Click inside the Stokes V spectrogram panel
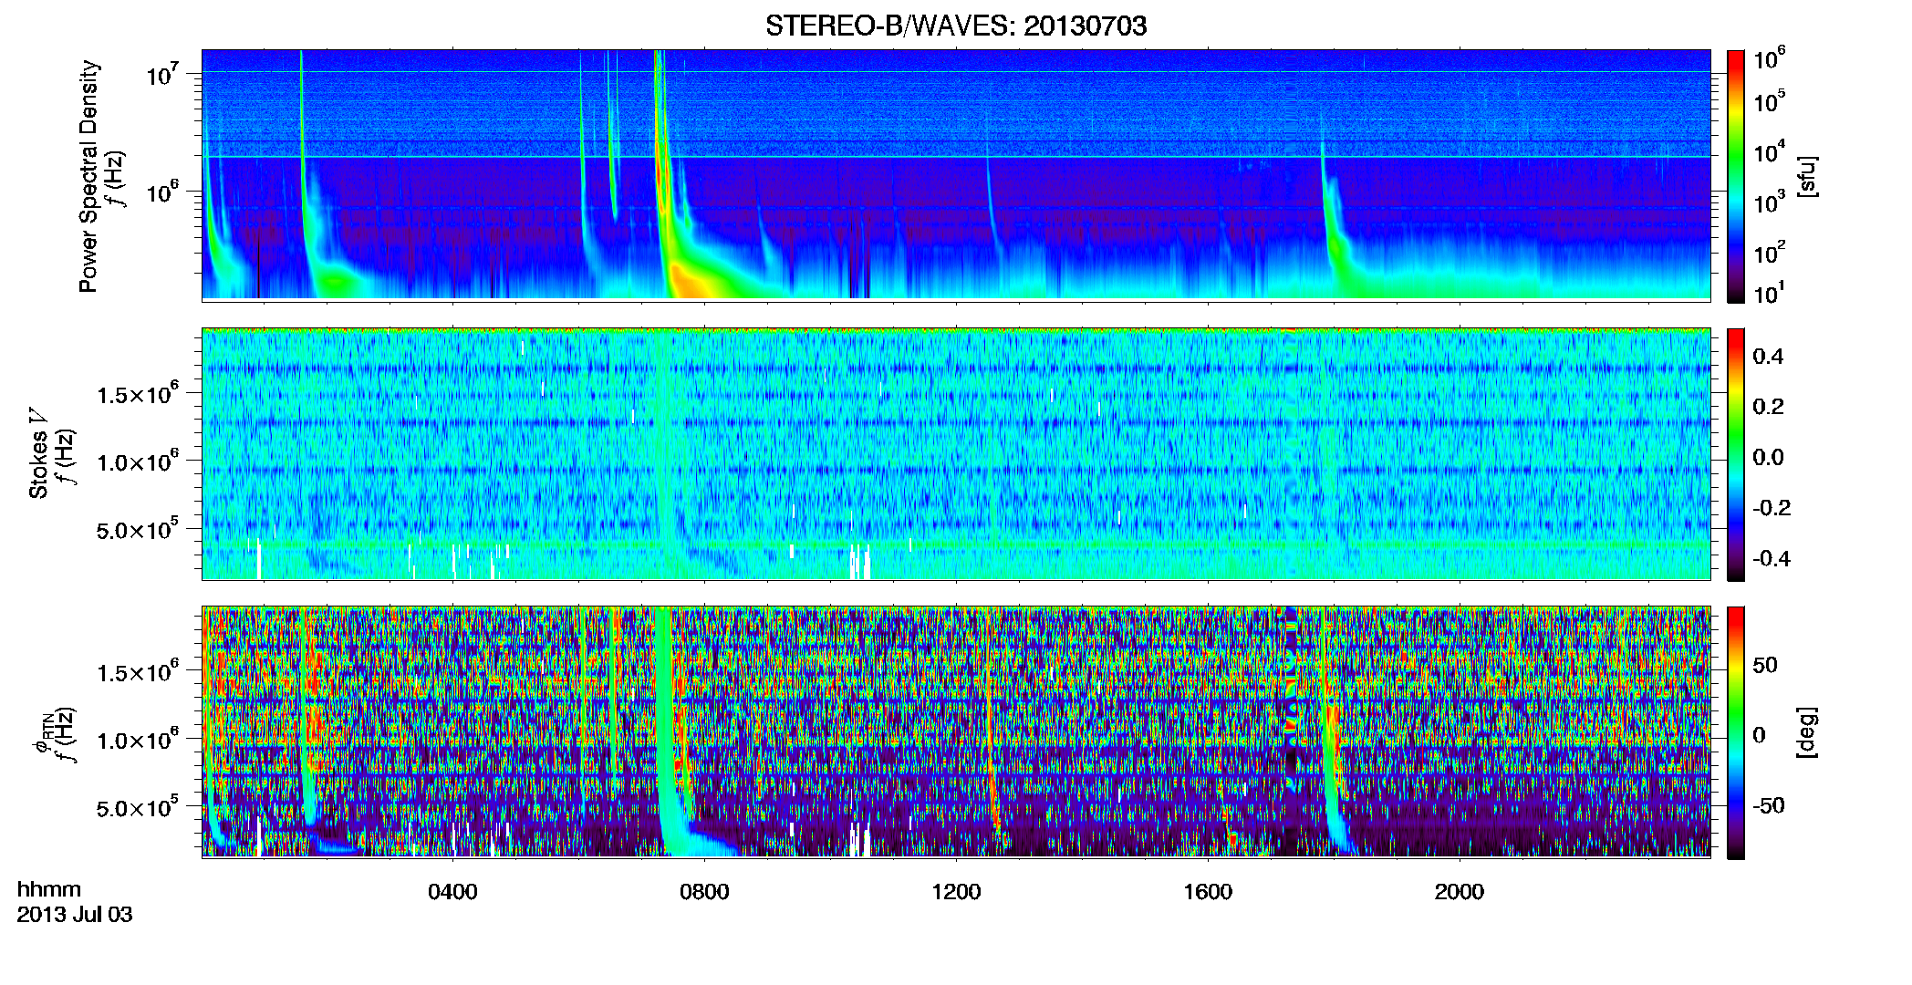 [956, 454]
